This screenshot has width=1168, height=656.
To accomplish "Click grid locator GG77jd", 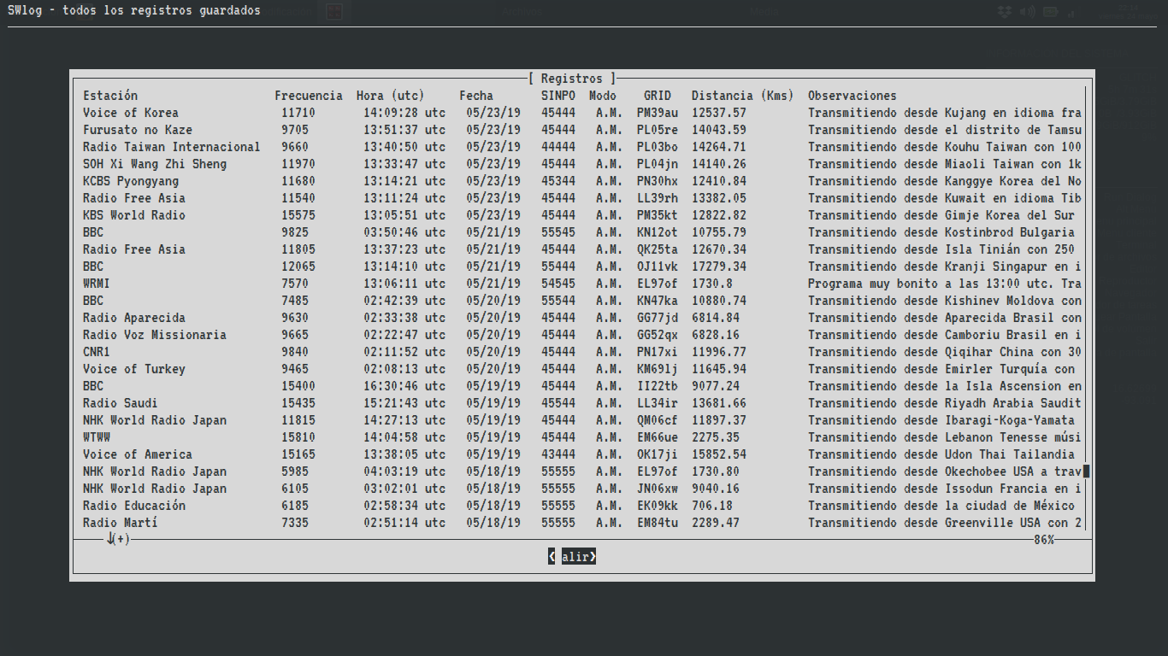I will tap(658, 318).
